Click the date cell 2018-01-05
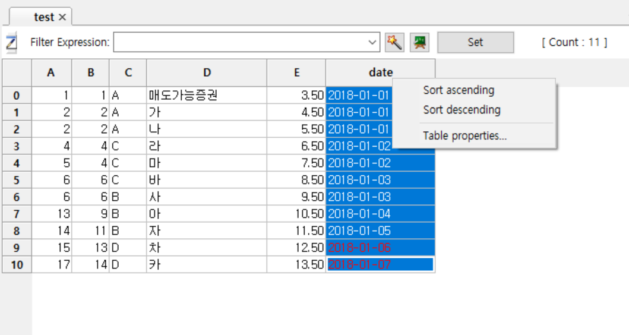This screenshot has width=629, height=335. click(380, 230)
